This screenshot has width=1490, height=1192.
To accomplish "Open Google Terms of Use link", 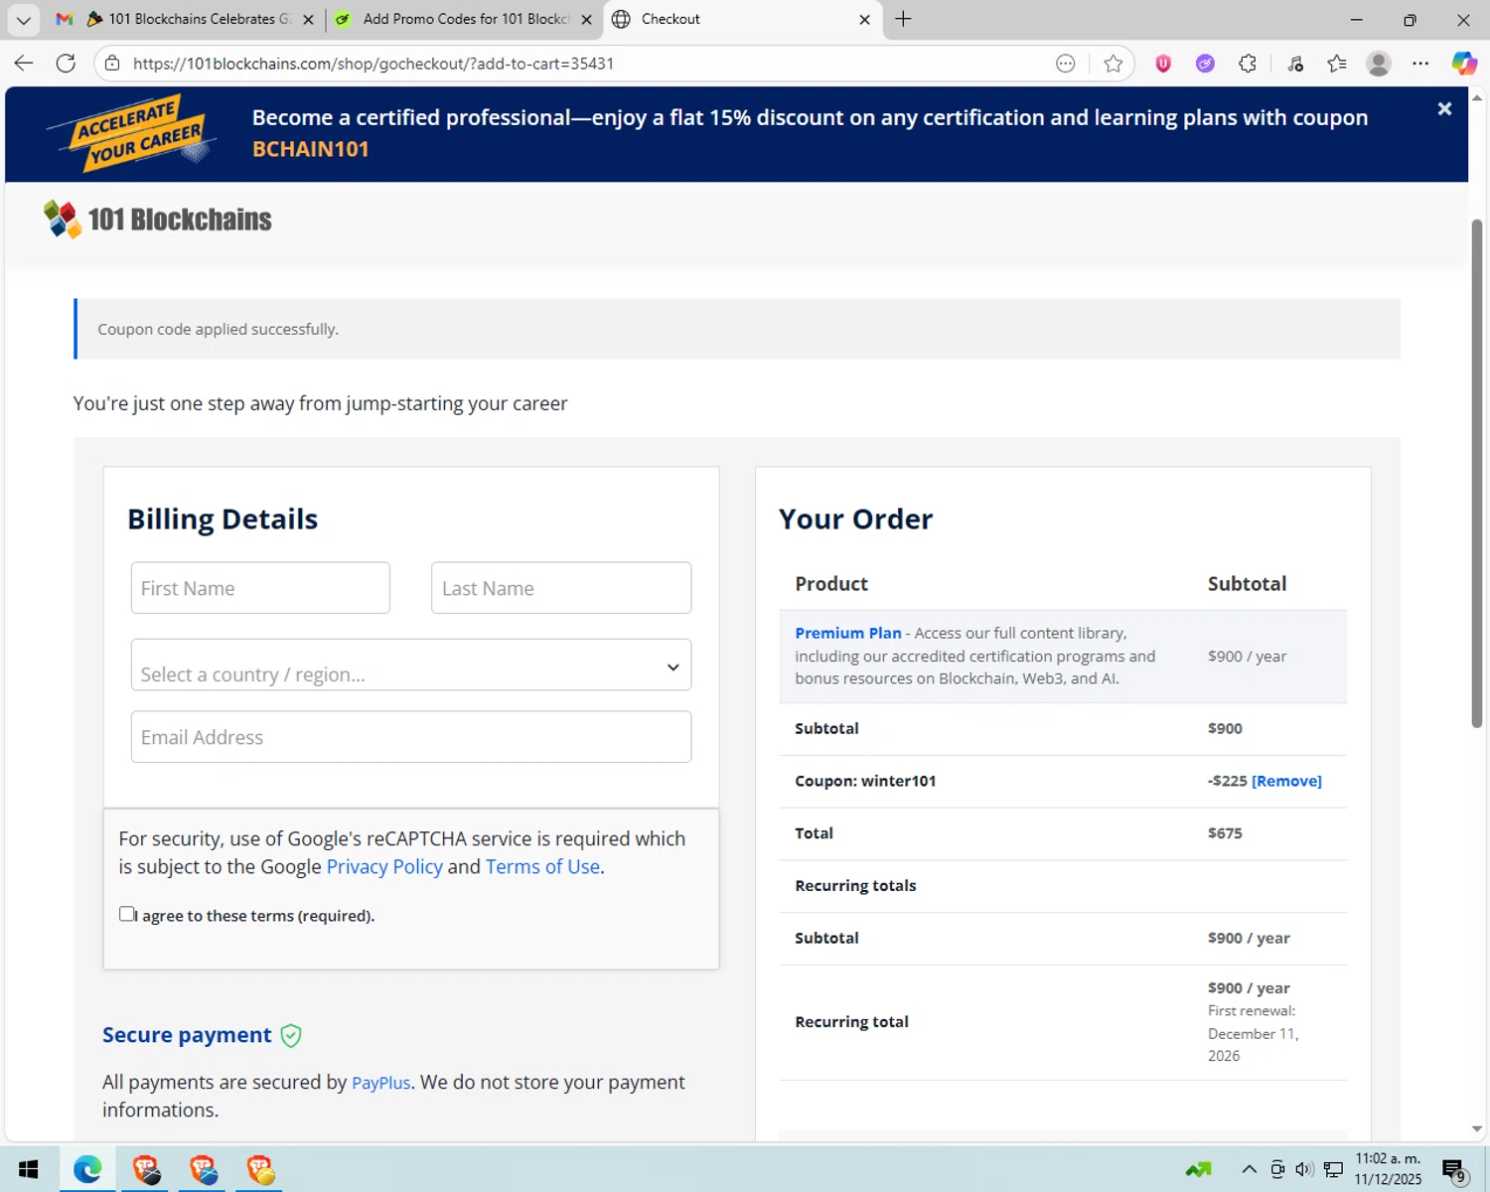I will tap(542, 866).
